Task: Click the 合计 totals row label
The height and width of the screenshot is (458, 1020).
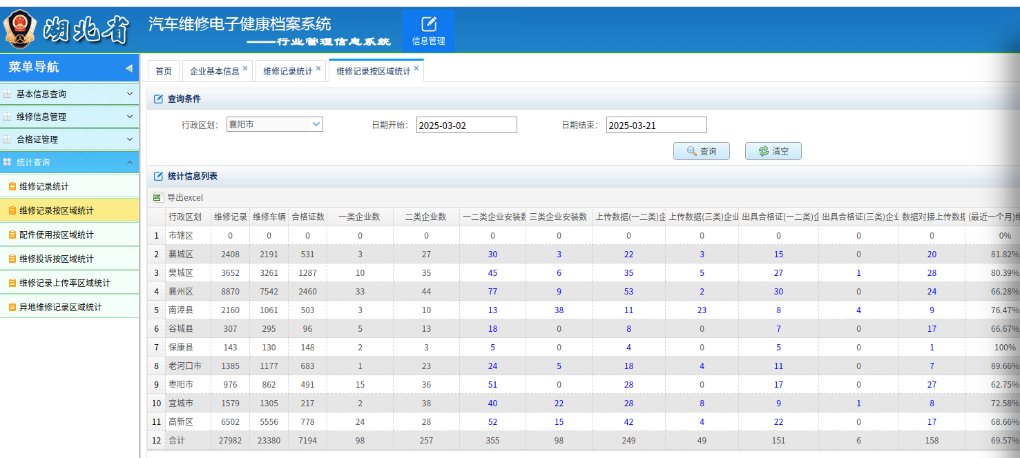Action: pyautogui.click(x=189, y=441)
